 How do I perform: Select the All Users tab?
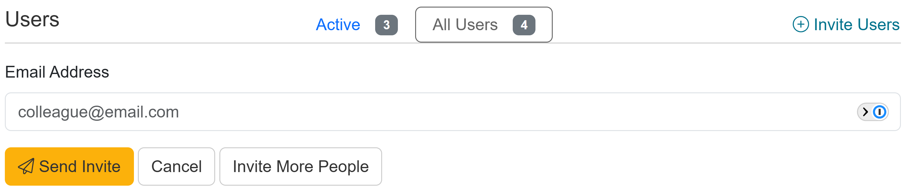tap(483, 25)
